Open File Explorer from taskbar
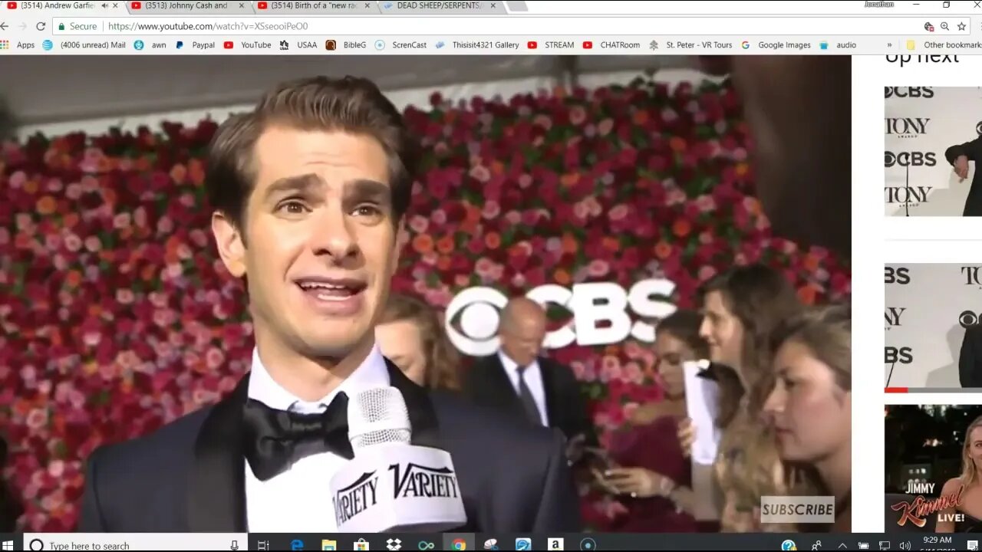Screen dimensions: 982x552 (329, 545)
